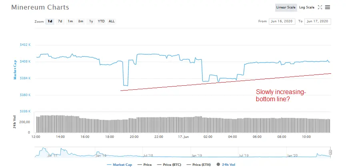
Task: Toggle Market Cap series in legend
Action: (x=119, y=164)
